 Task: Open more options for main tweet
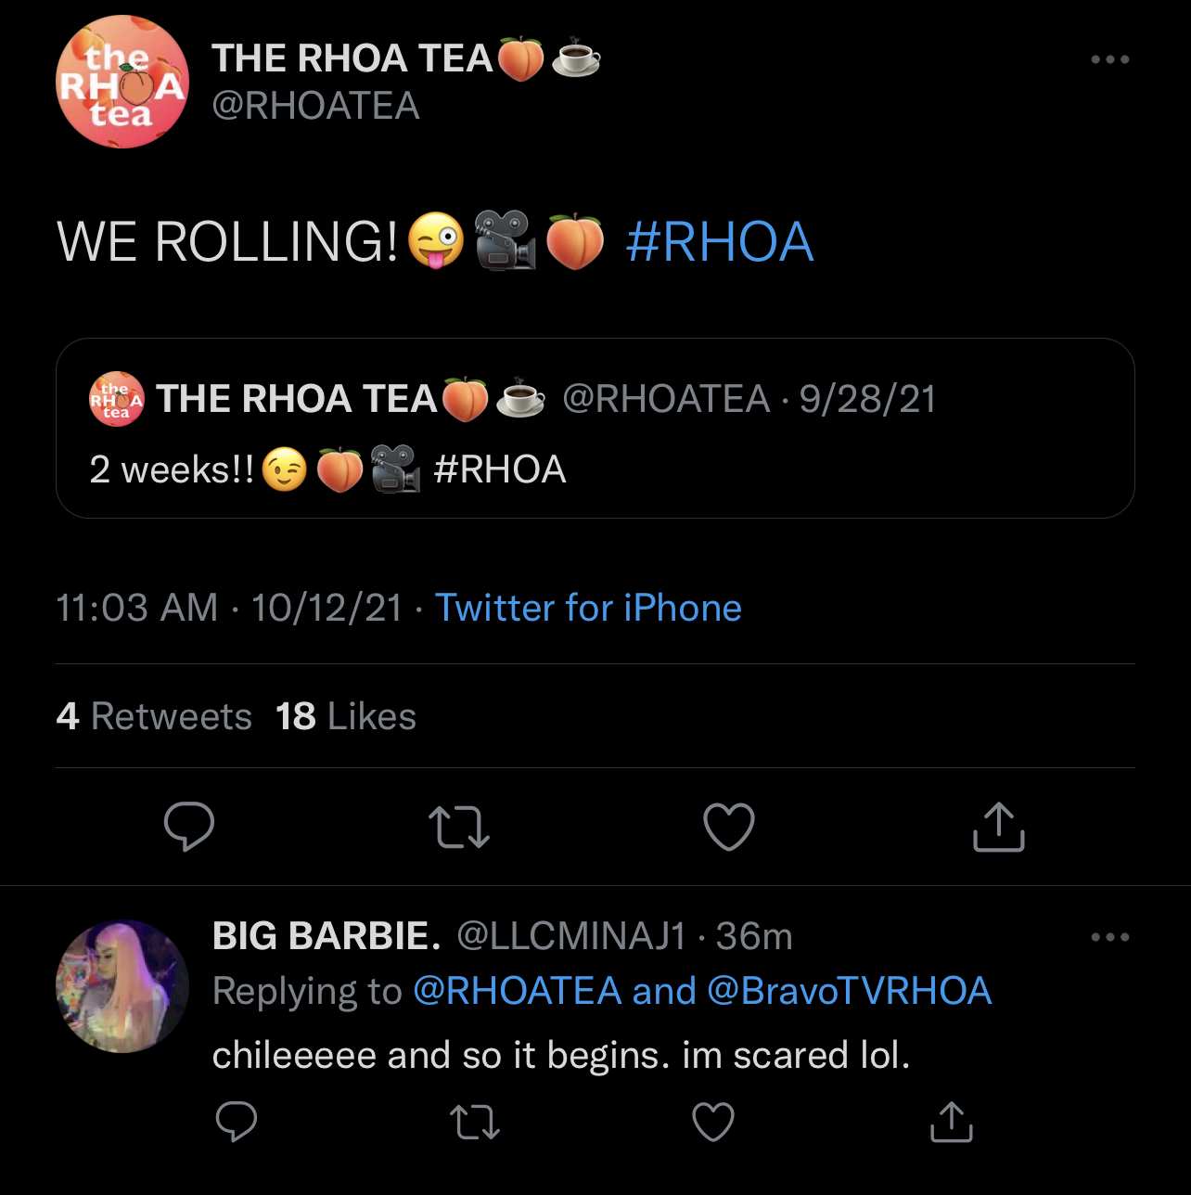(x=1109, y=59)
